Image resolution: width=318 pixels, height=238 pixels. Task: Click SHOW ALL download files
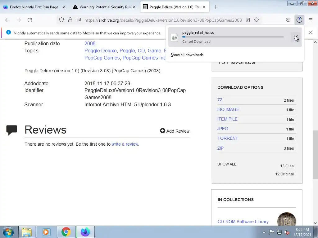(227, 164)
